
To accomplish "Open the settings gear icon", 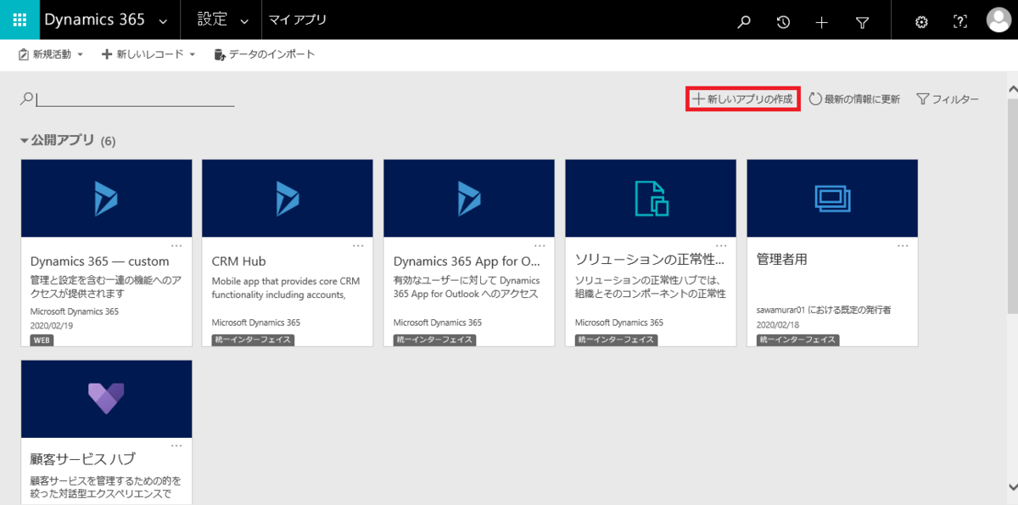I will pos(921,21).
